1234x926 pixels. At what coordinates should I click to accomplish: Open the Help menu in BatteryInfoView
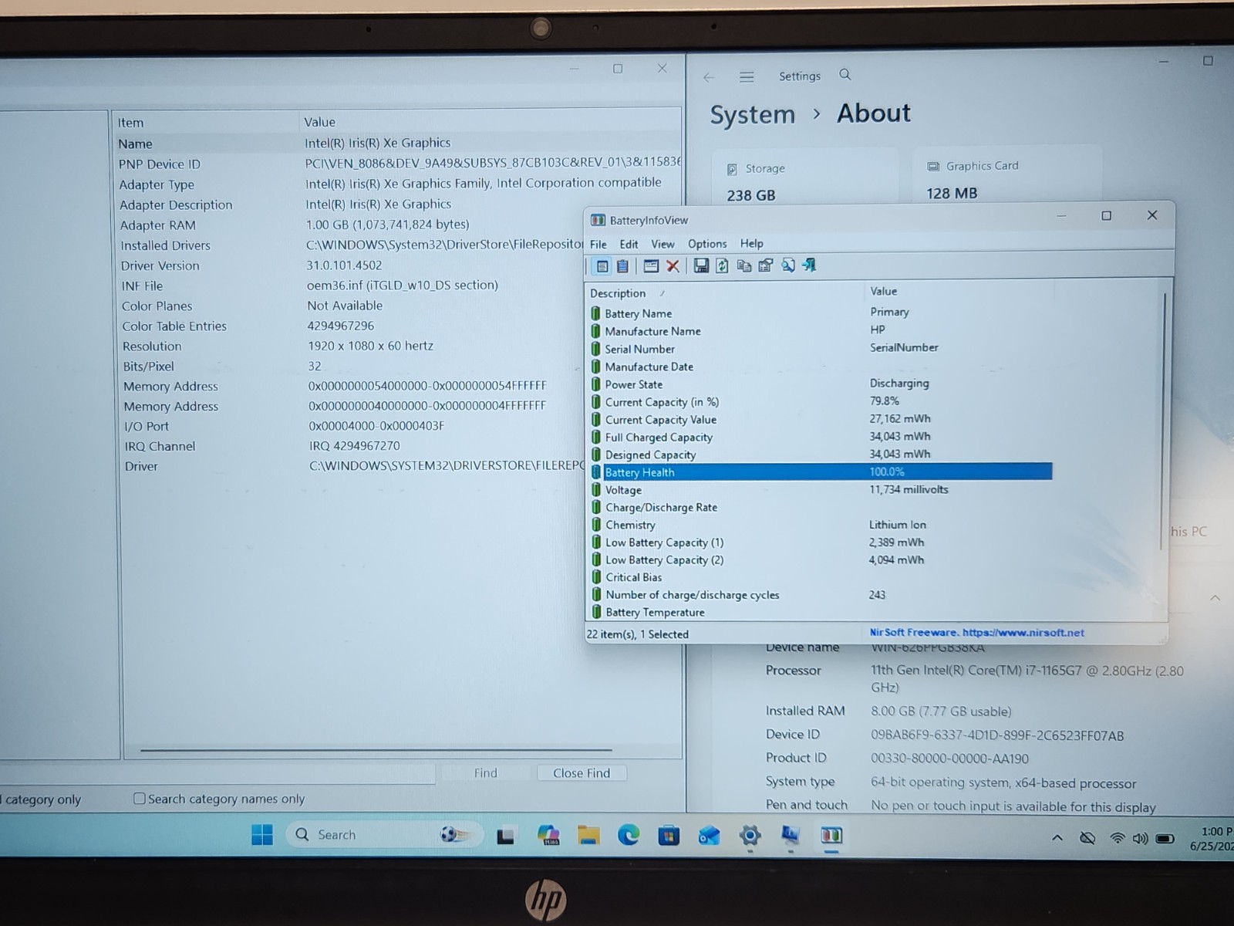pos(751,243)
